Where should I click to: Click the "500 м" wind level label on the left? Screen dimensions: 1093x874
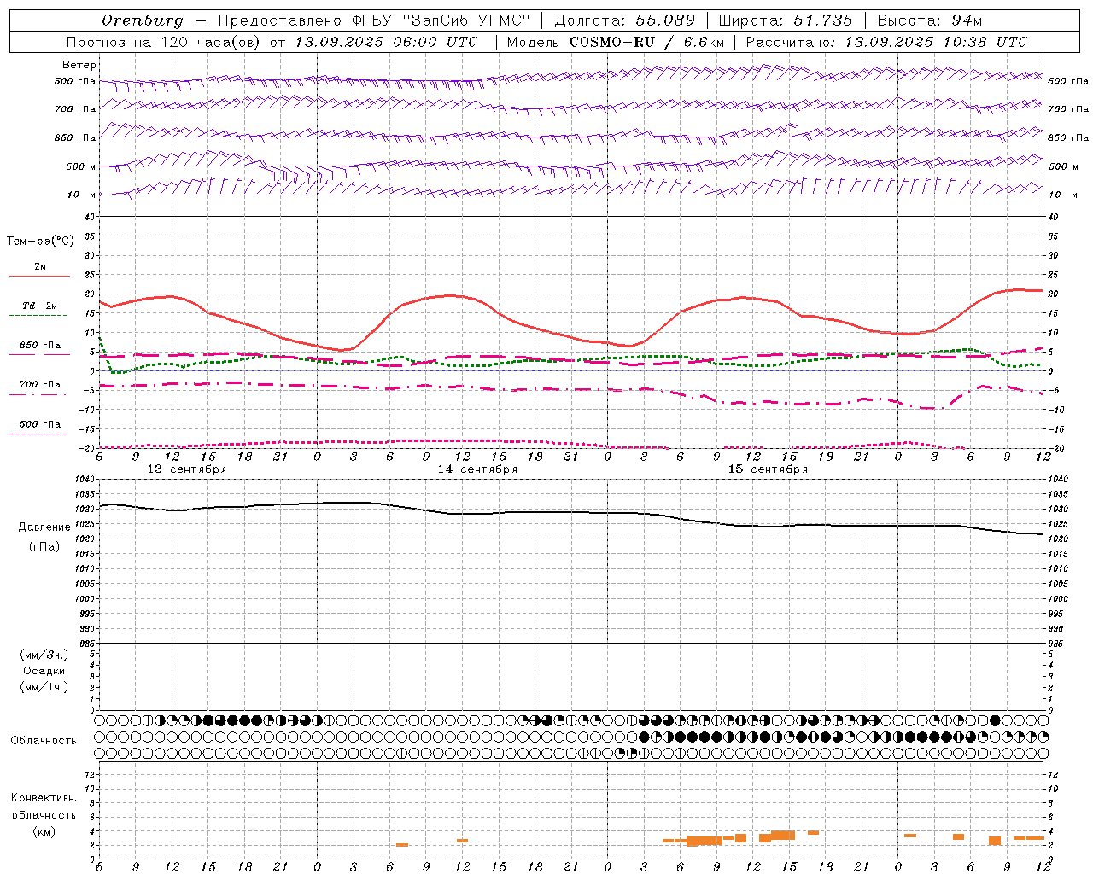click(x=81, y=166)
